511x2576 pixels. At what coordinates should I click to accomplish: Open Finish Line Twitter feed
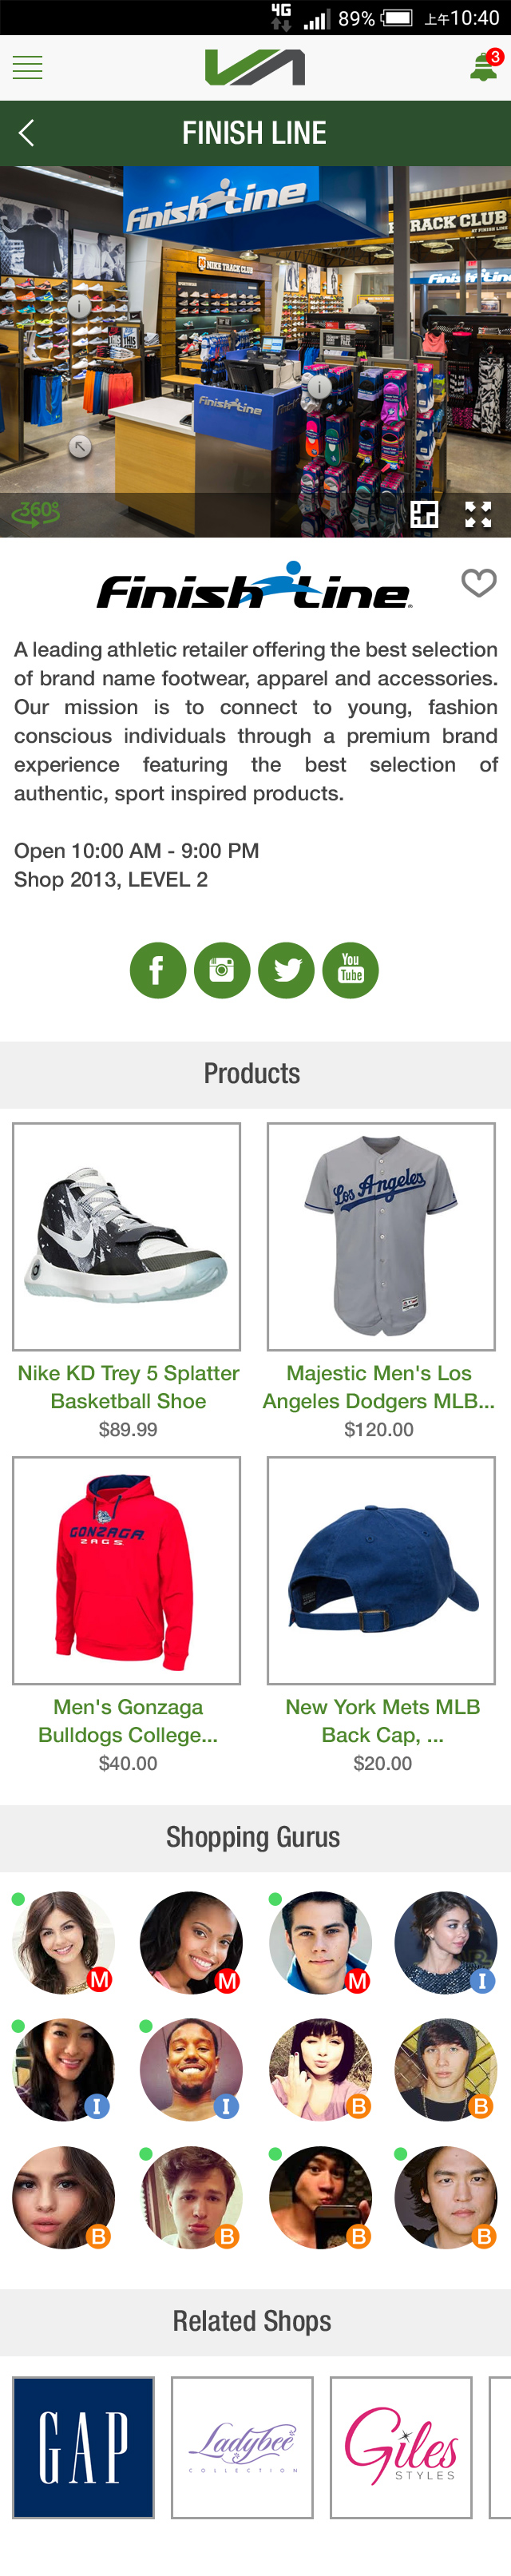286,970
